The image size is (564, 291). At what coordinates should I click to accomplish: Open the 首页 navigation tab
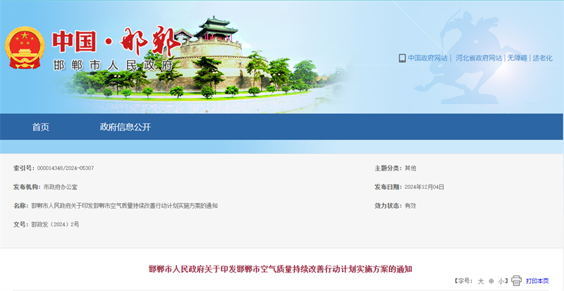pos(41,128)
